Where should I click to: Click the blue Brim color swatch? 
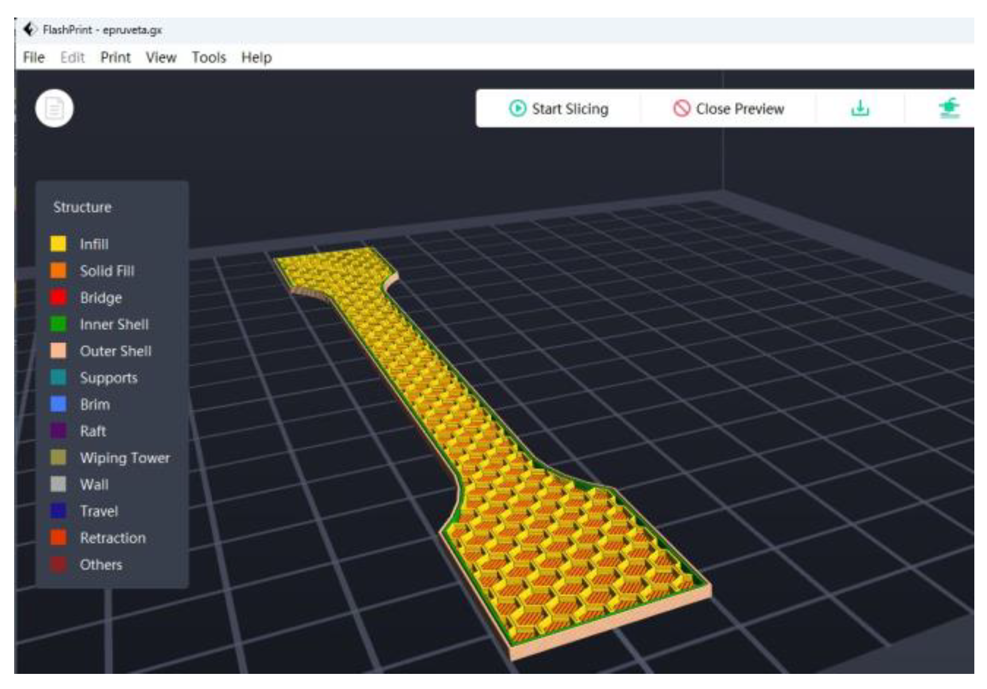(x=58, y=404)
